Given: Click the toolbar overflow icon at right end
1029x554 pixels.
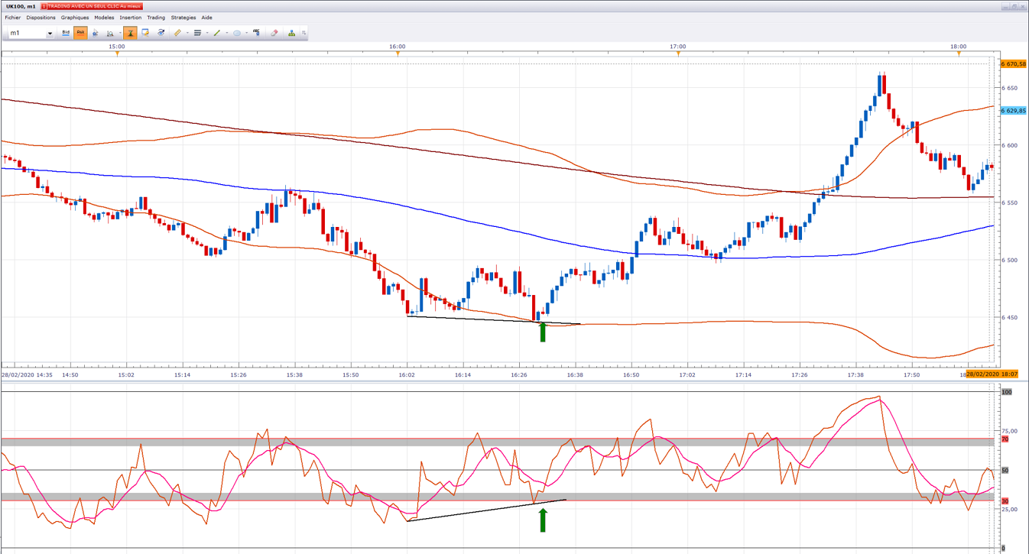Looking at the screenshot, I should [x=304, y=33].
